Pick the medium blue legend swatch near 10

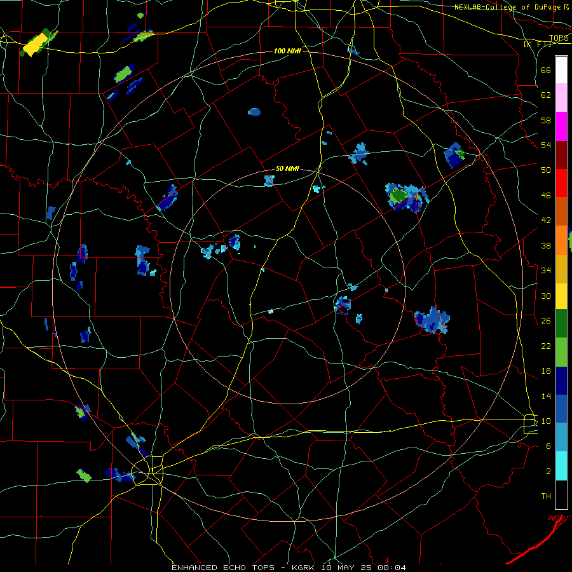(561, 409)
